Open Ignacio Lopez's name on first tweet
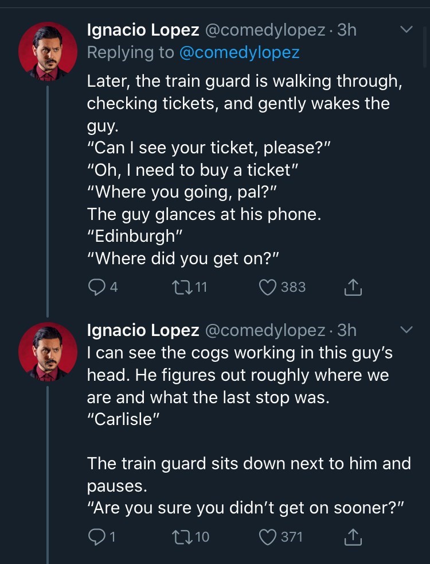The width and height of the screenshot is (430, 564). point(143,30)
